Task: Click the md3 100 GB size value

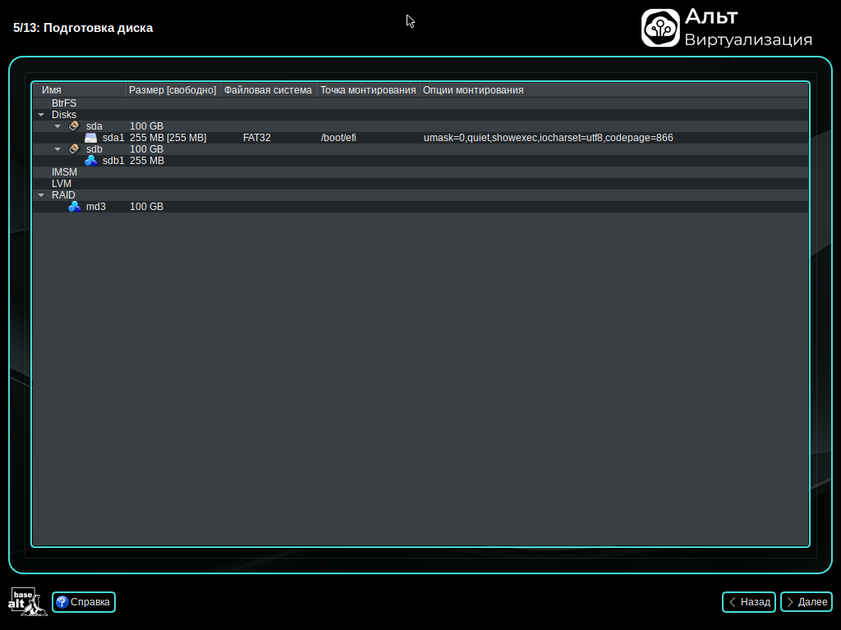Action: 146,207
